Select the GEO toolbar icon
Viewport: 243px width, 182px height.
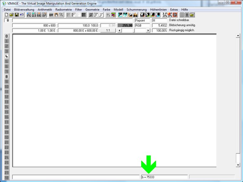pos(34,15)
